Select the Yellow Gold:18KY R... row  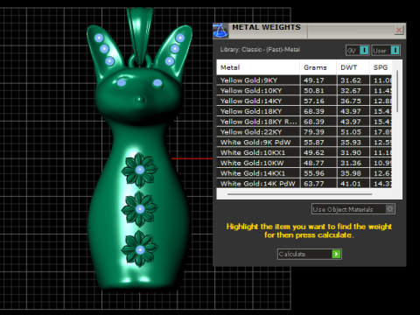[x=304, y=122]
